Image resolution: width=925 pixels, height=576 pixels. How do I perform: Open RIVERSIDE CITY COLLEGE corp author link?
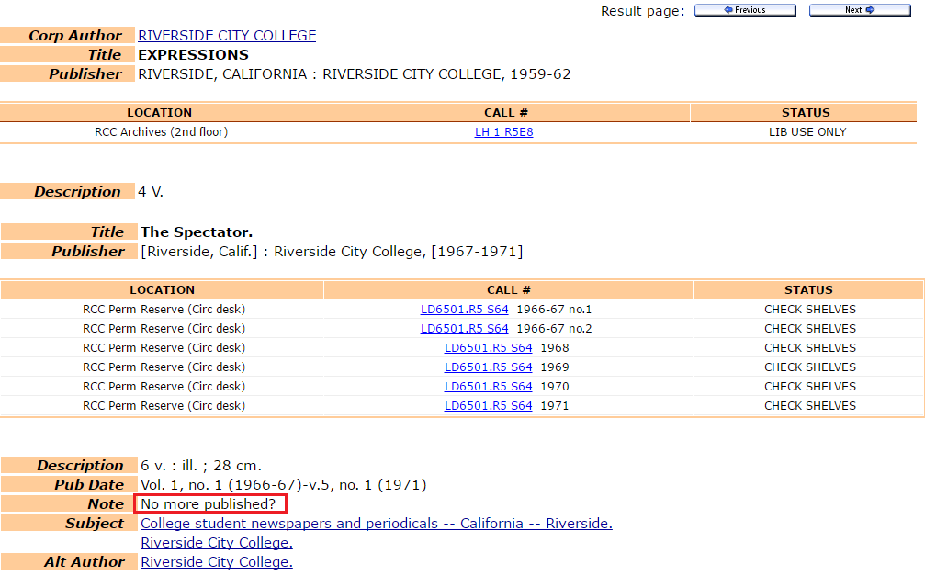(227, 36)
